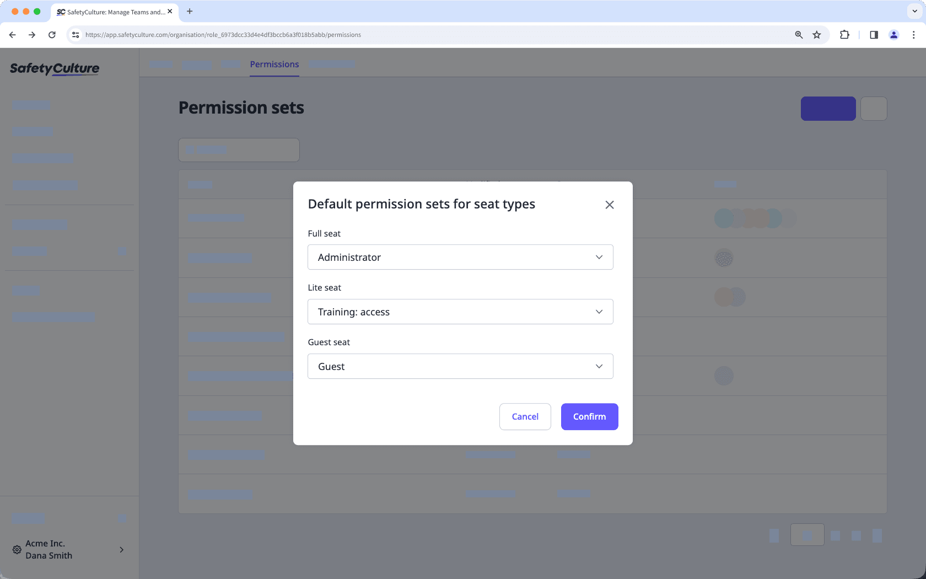926x579 pixels.
Task: Reload the current page
Action: click(x=52, y=34)
